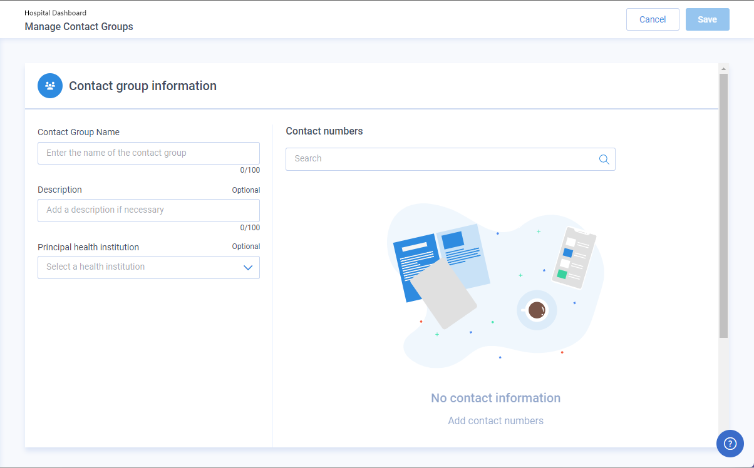Click the Manage Contact Groups title
This screenshot has height=468, width=754.
pos(79,27)
